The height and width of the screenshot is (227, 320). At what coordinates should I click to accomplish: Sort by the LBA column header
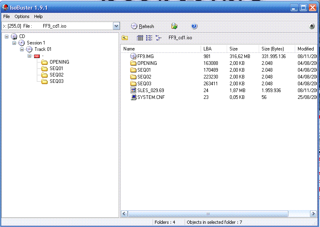[214, 49]
